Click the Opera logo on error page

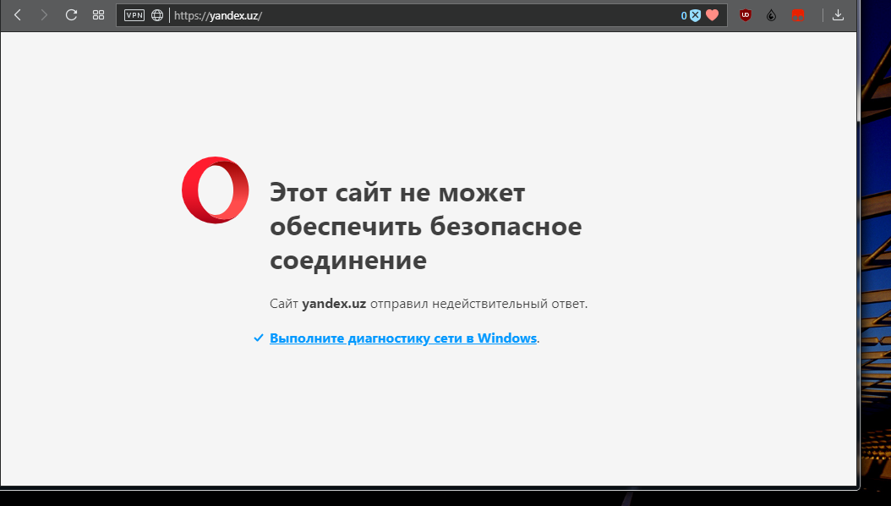[x=215, y=190]
